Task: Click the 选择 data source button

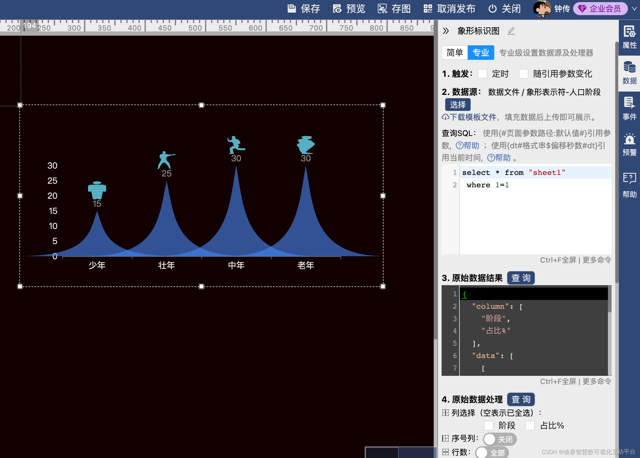Action: [x=458, y=105]
